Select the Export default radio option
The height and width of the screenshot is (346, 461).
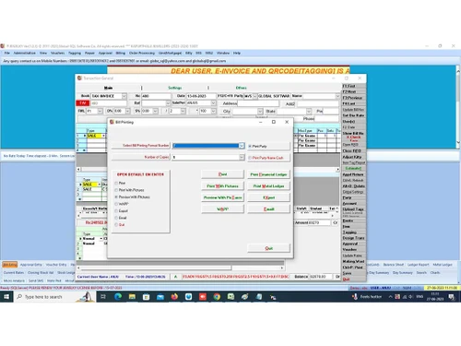[116, 211]
